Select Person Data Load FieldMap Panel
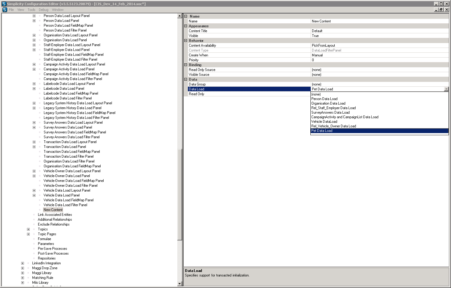The width and height of the screenshot is (451, 288). coord(68,25)
